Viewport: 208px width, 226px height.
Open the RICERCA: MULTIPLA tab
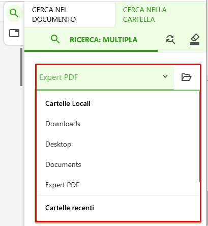[x=92, y=40]
